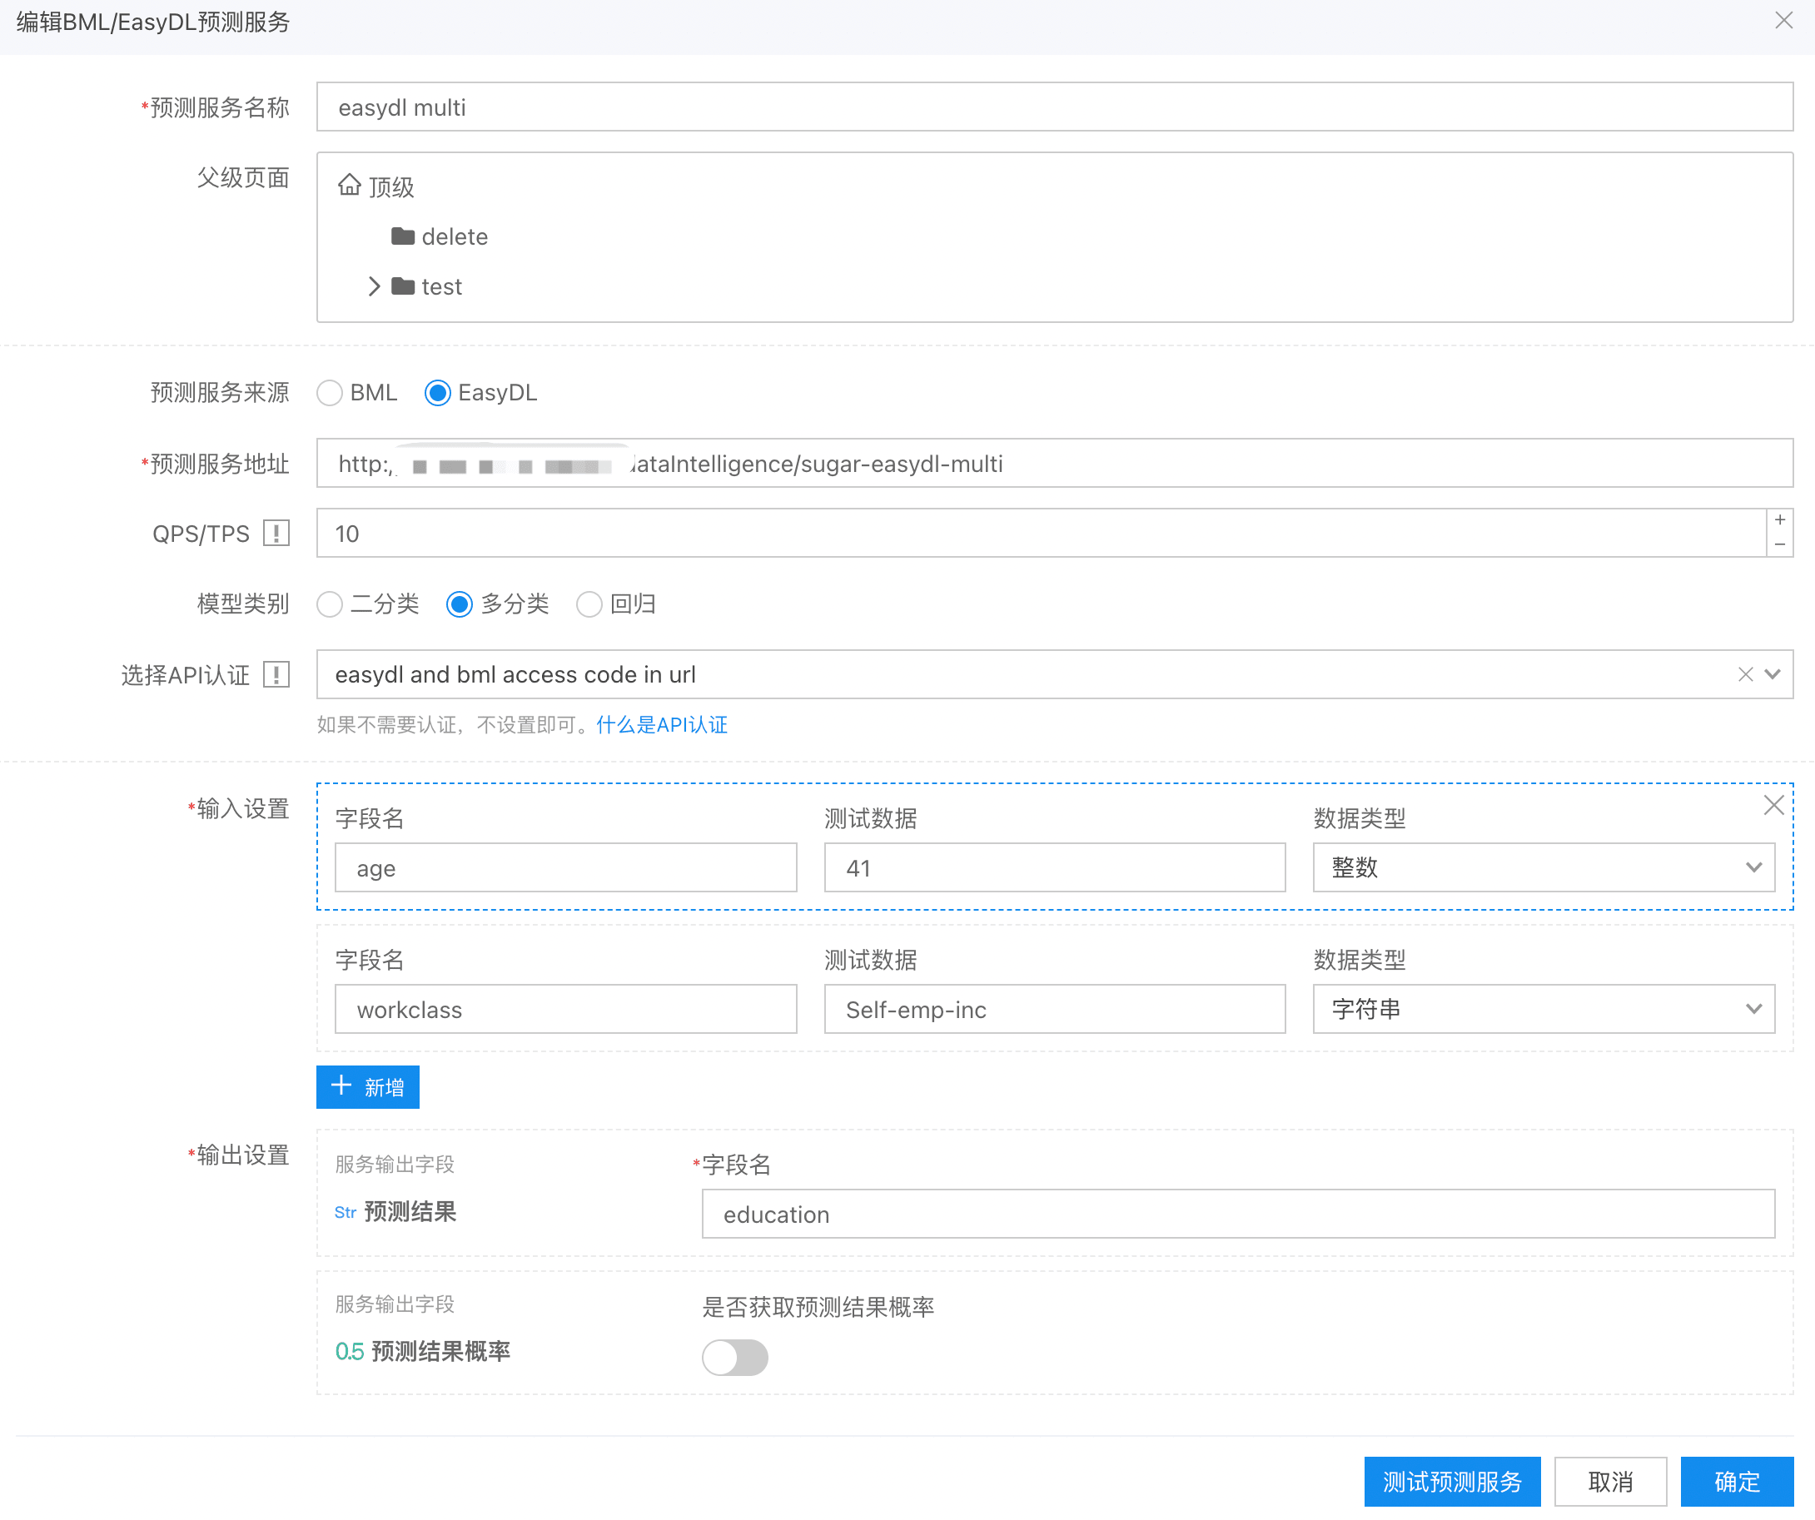Viewport: 1815px width, 1520px height.
Task: Edit the age field name input
Action: coord(565,867)
